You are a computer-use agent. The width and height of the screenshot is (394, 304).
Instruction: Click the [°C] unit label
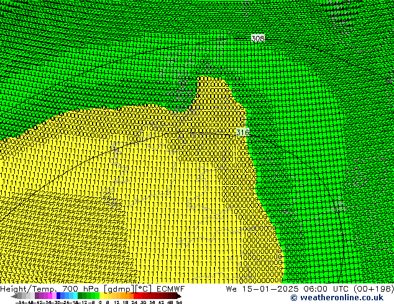coord(144,289)
